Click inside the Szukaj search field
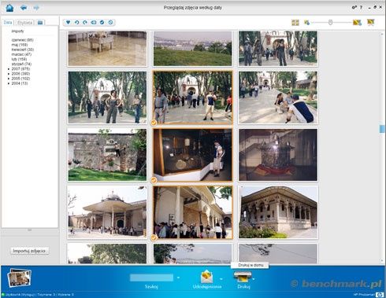Screen dimensions: 386x298 [x=151, y=278]
